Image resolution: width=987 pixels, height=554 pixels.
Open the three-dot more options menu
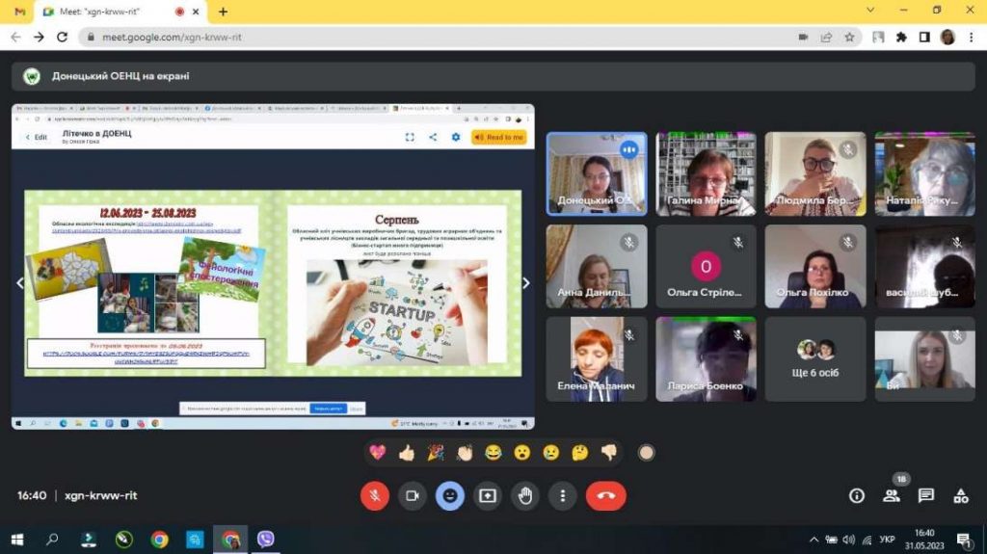point(563,496)
